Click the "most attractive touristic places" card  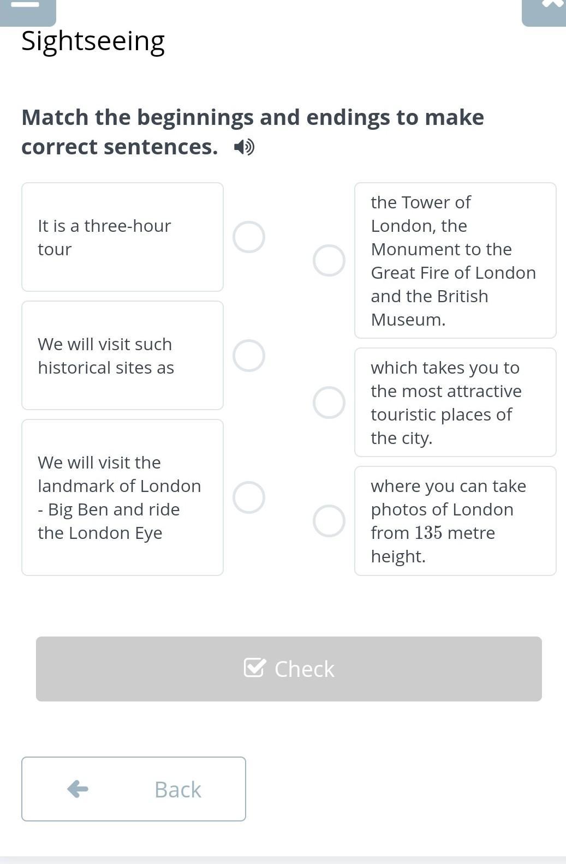coord(455,403)
